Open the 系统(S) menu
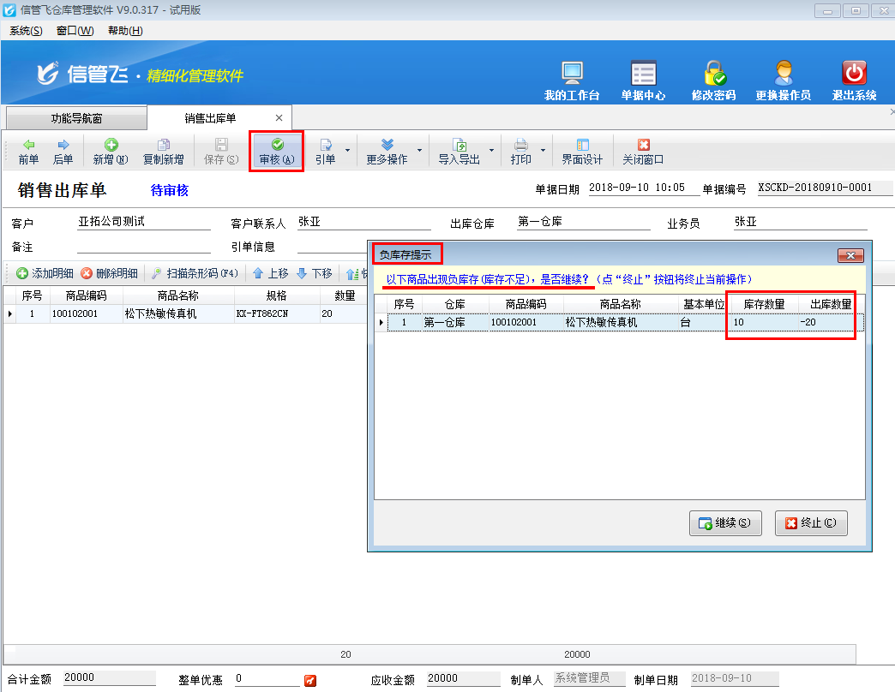The height and width of the screenshot is (692, 895). [x=26, y=30]
